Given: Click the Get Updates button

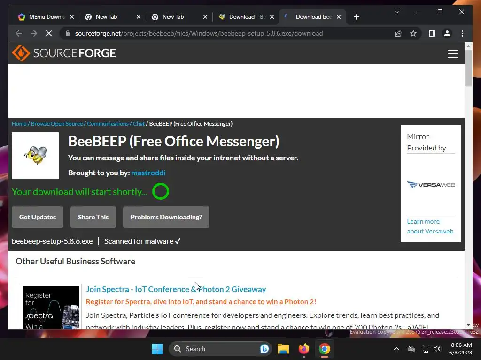Looking at the screenshot, I should pyautogui.click(x=38, y=217).
